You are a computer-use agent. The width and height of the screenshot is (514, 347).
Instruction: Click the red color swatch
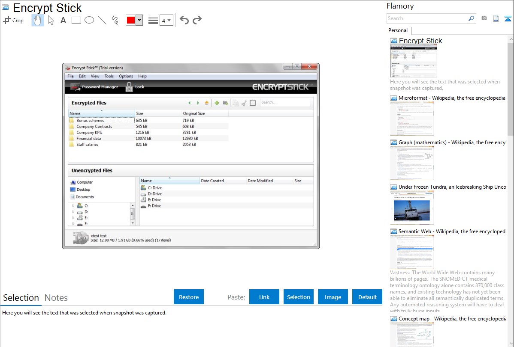click(130, 20)
